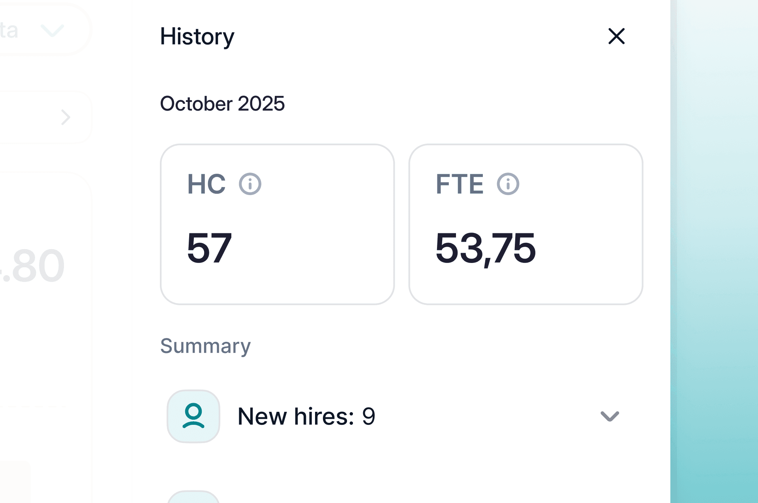Collapse the New hires details chevron

tap(609, 417)
